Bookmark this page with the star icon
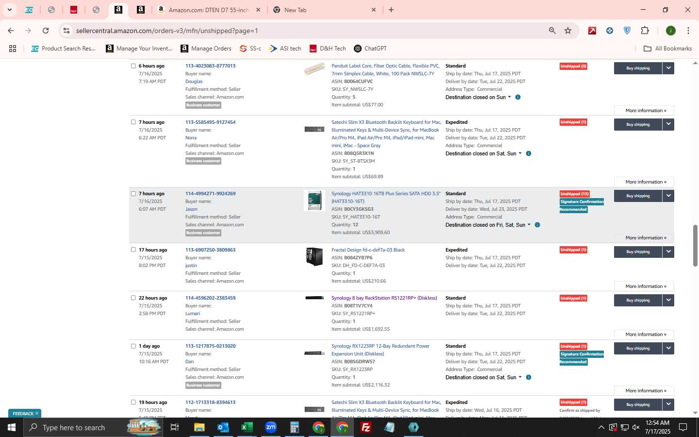The image size is (699, 437). pyautogui.click(x=568, y=31)
